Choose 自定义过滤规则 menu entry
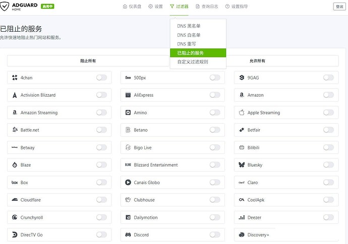The width and height of the screenshot is (348, 244). pyautogui.click(x=192, y=62)
